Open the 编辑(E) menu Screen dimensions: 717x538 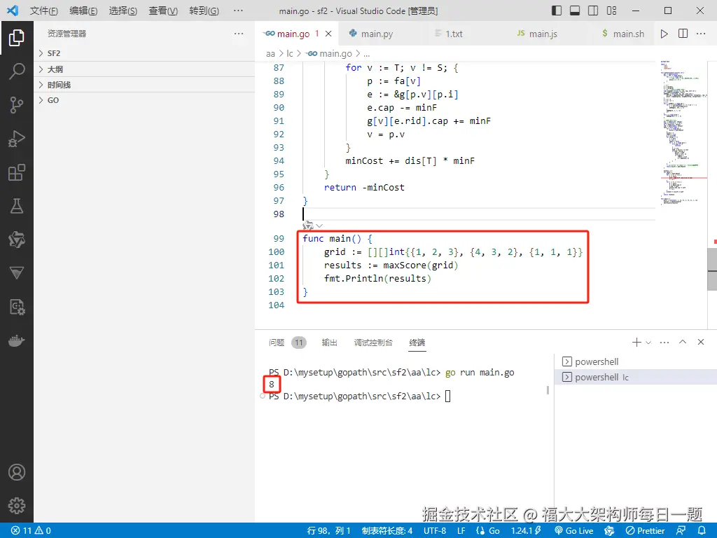pos(83,11)
